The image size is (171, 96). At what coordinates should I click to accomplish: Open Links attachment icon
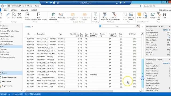(145, 15)
